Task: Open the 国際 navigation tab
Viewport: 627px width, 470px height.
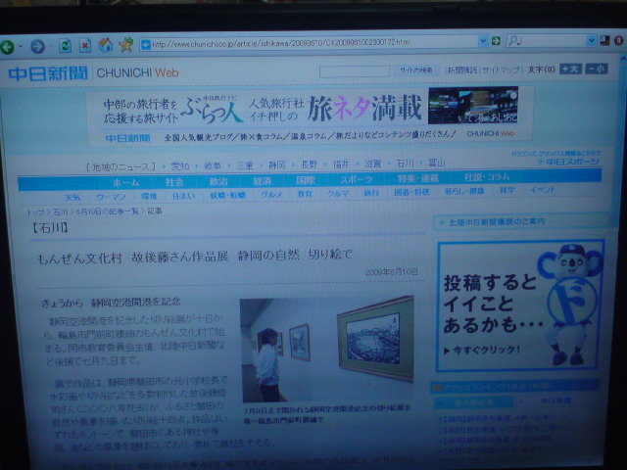Action: [x=306, y=180]
